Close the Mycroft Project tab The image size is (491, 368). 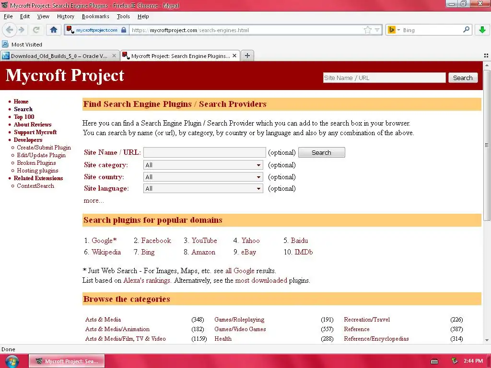pos(234,56)
